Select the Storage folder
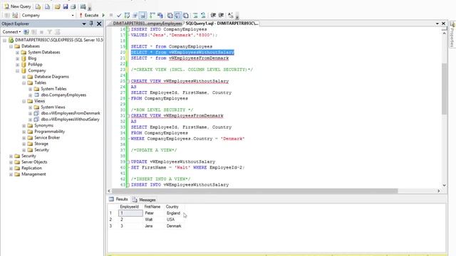Viewport: 456px width, 256px height. point(41,144)
